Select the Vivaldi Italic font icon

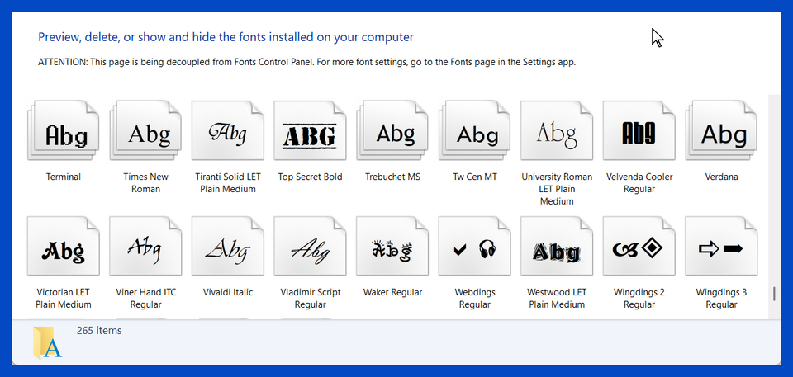[227, 248]
